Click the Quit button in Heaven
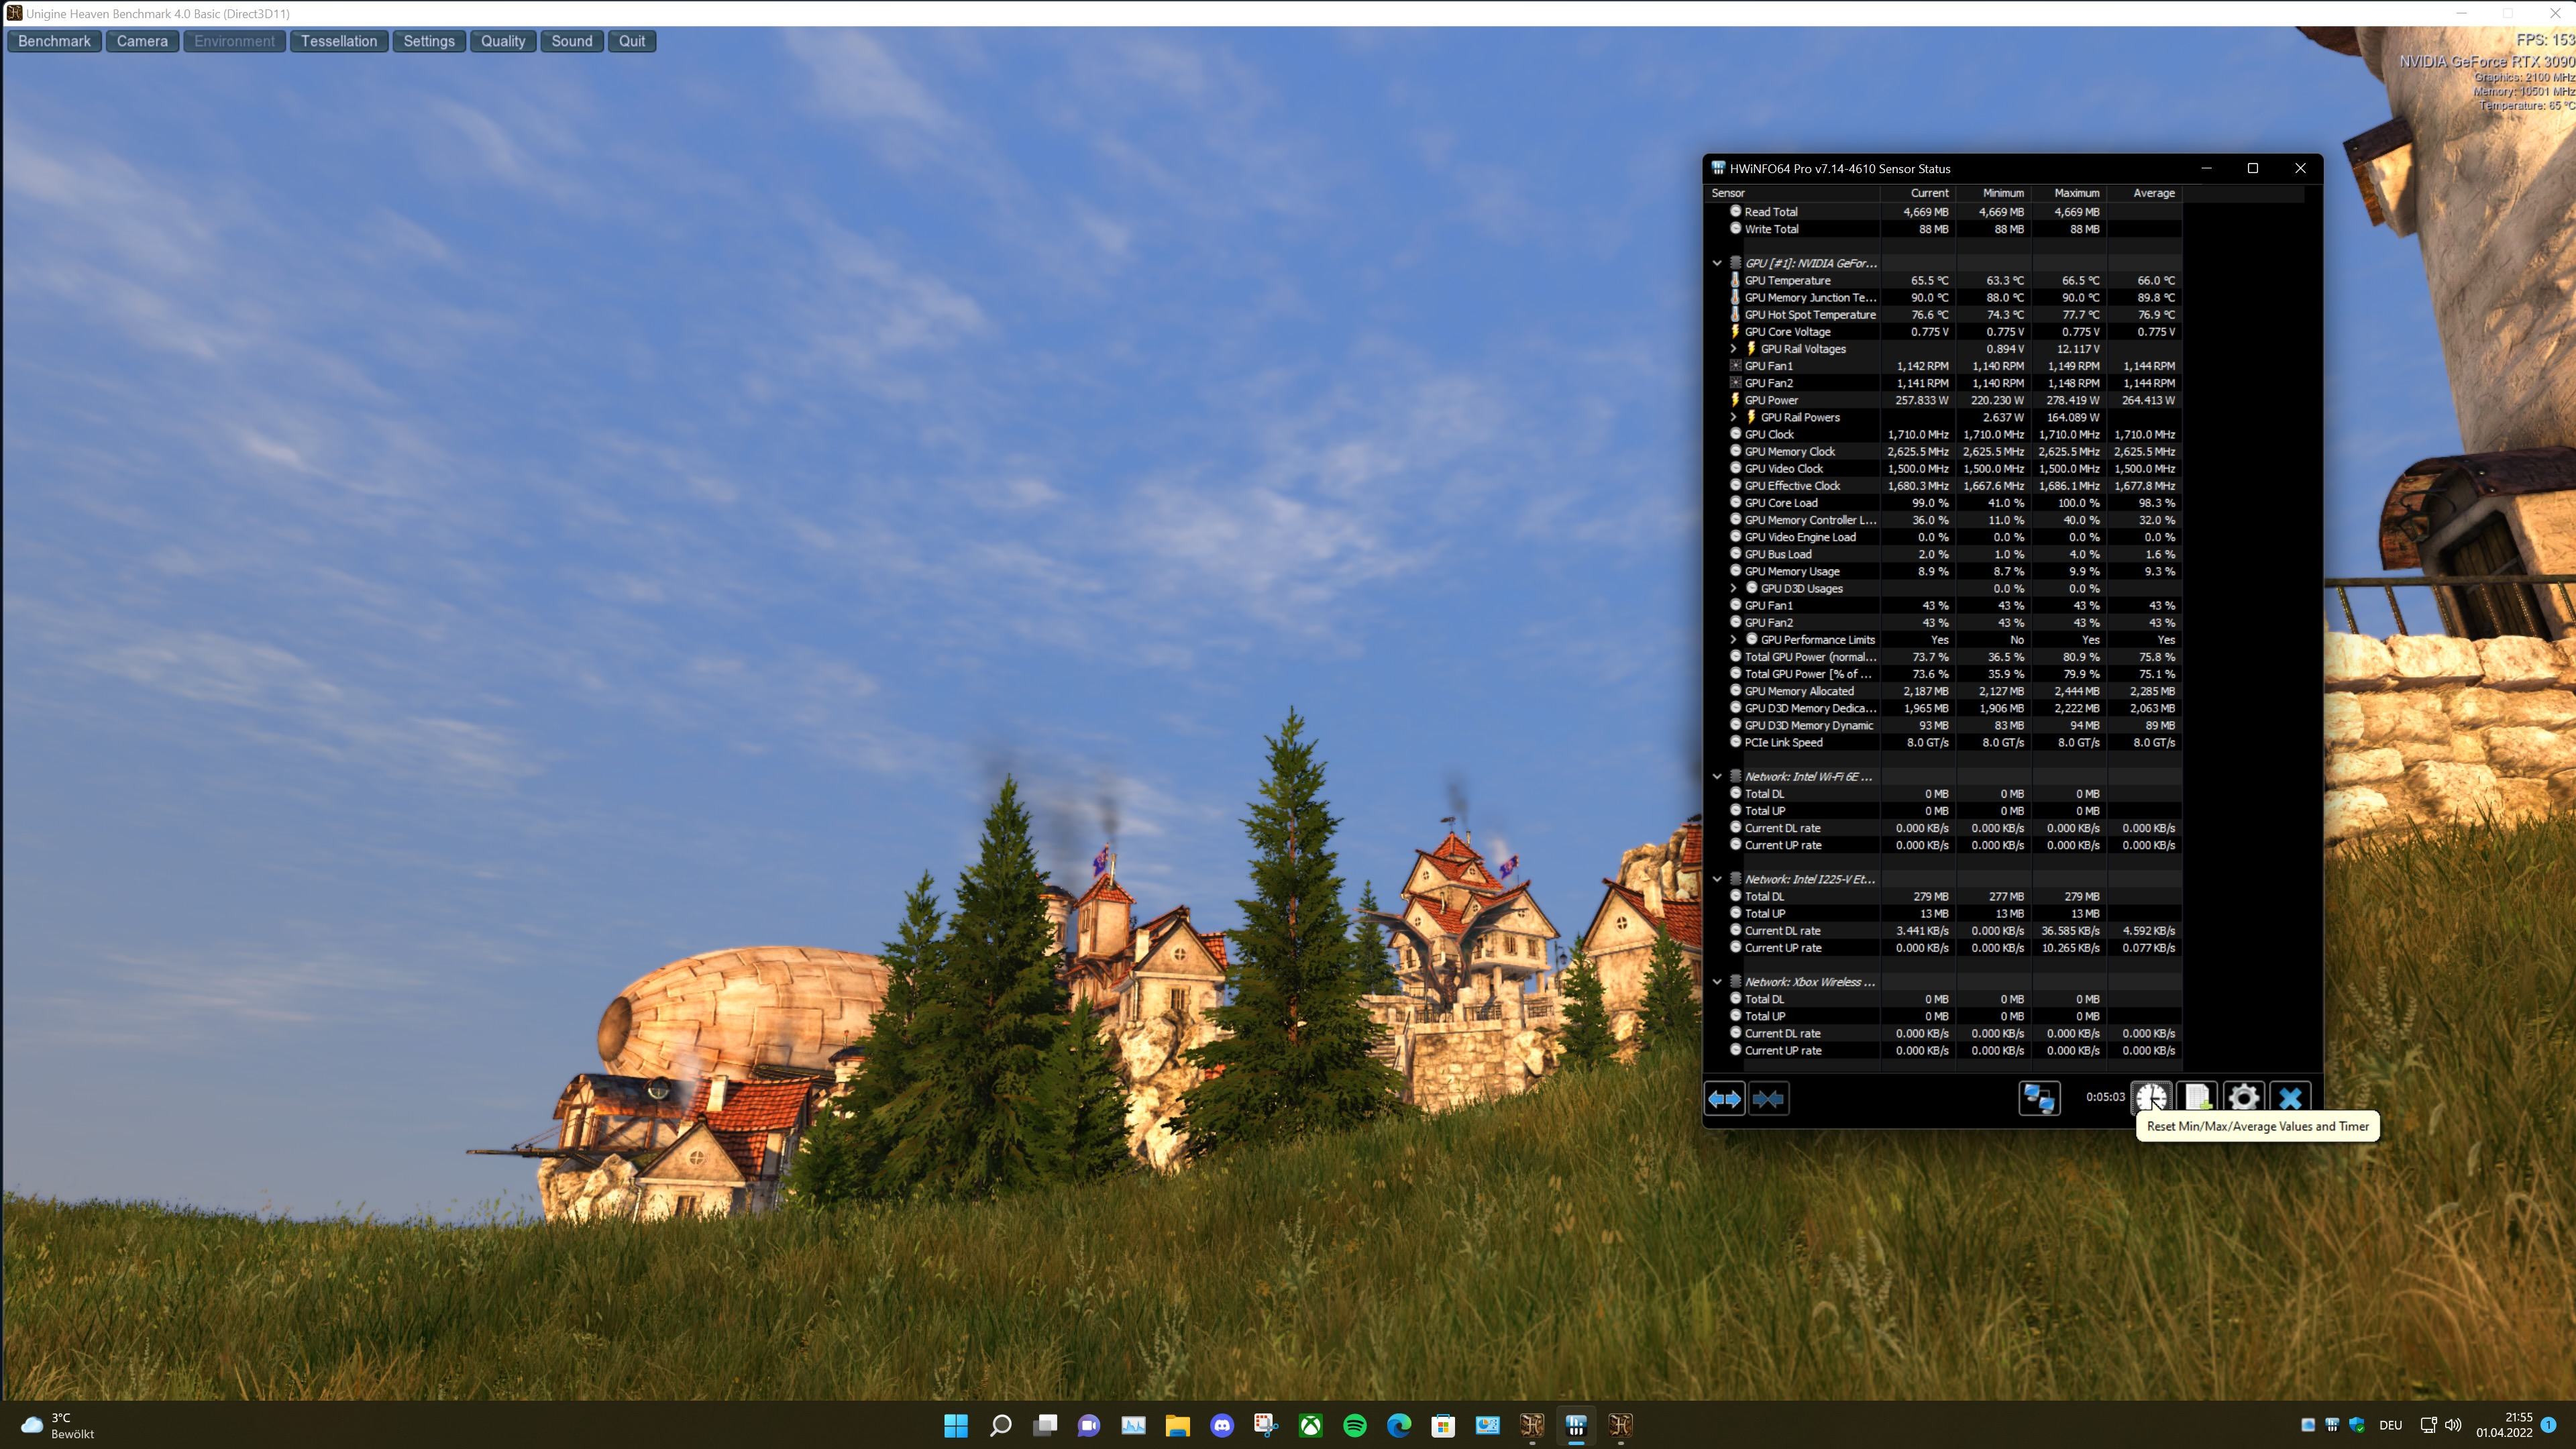The width and height of the screenshot is (2576, 1449). point(631,41)
